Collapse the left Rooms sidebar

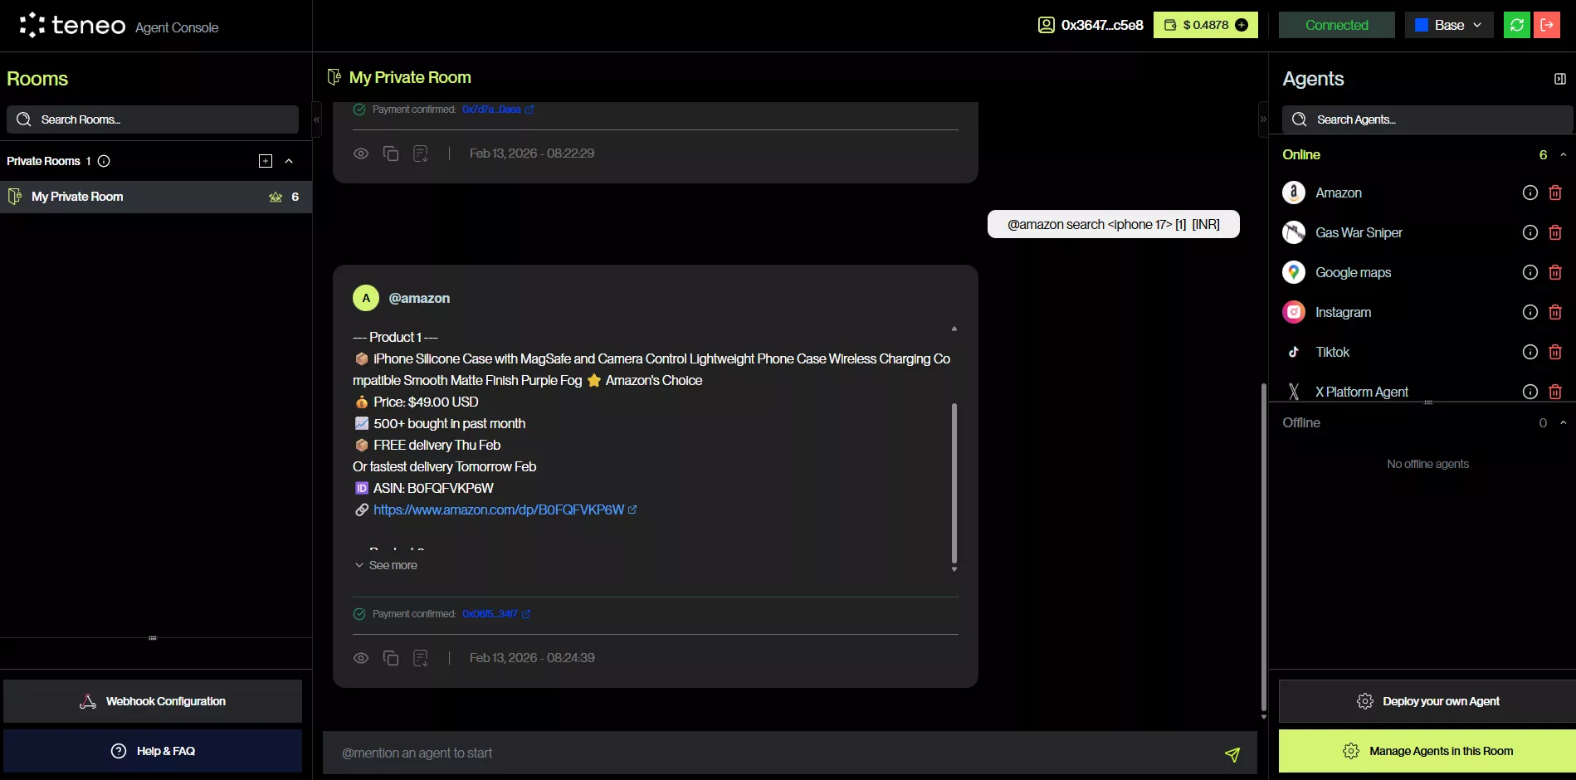click(x=316, y=119)
